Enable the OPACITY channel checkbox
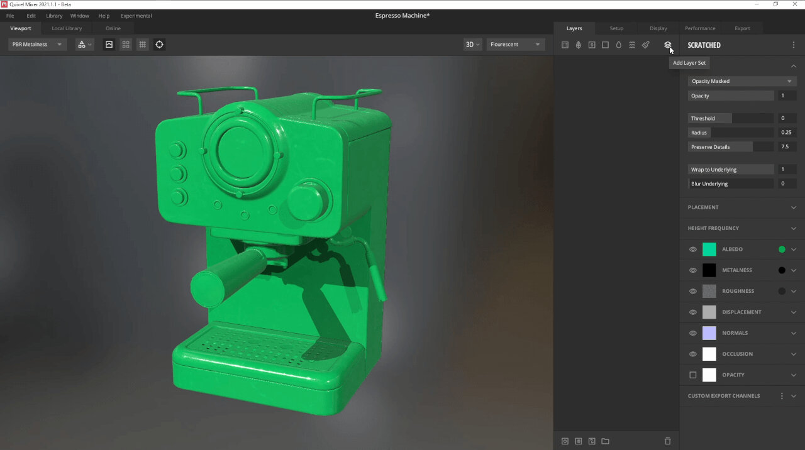Screen dimensions: 805x450 pos(692,375)
